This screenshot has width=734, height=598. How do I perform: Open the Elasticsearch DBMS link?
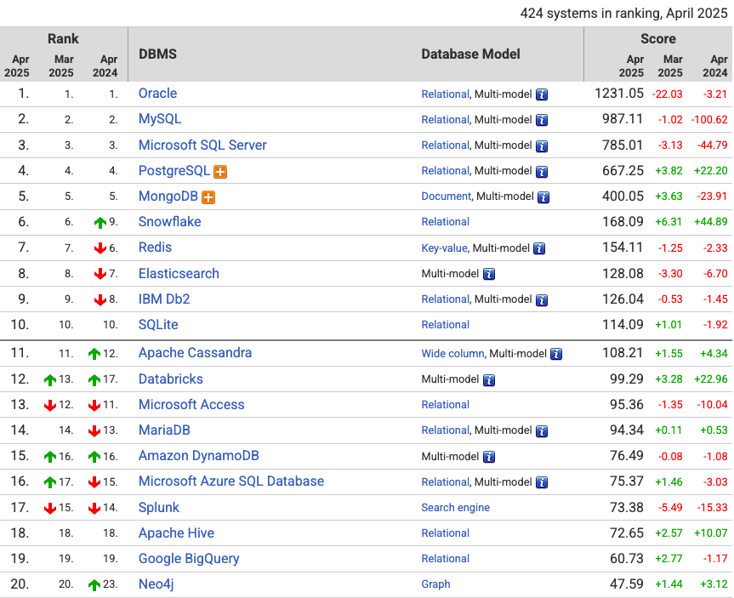[x=179, y=273]
